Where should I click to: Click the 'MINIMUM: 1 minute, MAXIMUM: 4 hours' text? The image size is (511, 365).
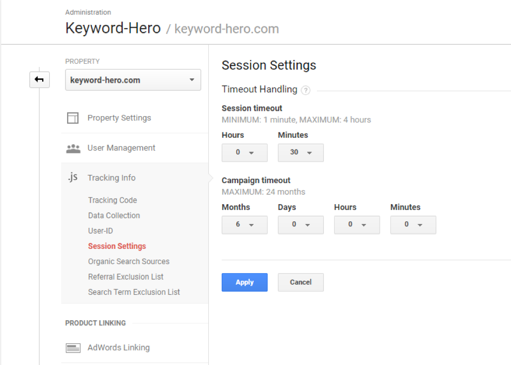(296, 120)
